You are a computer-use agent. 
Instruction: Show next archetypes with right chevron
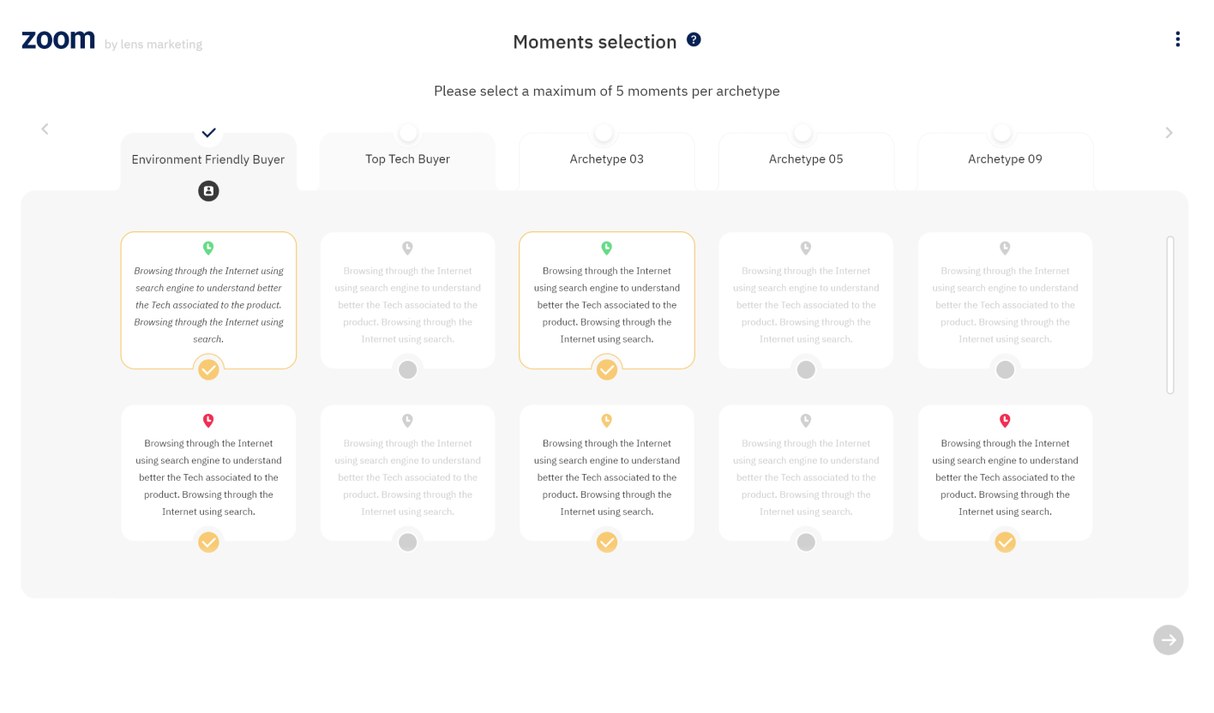click(1169, 133)
